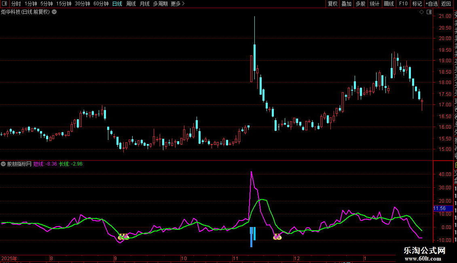Expand the 股朋指标网 indicator dropdown
Image resolution: width=457 pixels, height=263 pixels.
click(3, 164)
